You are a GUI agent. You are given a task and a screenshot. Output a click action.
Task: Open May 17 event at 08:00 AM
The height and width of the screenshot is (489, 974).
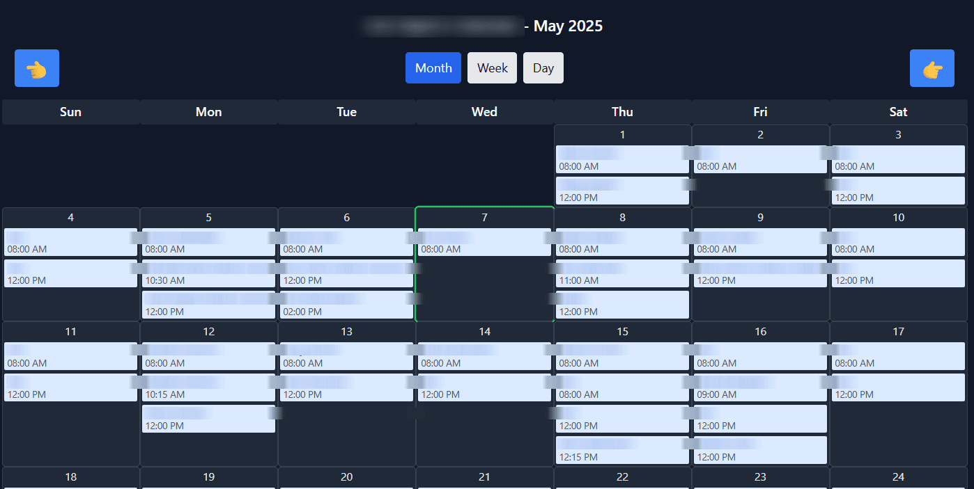[898, 356]
